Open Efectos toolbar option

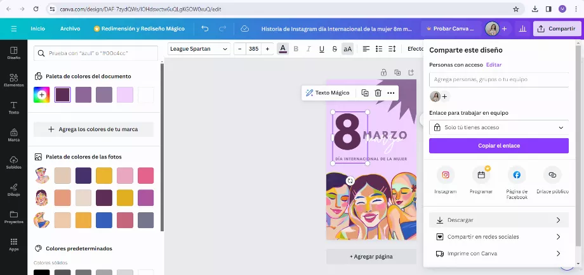coord(416,49)
